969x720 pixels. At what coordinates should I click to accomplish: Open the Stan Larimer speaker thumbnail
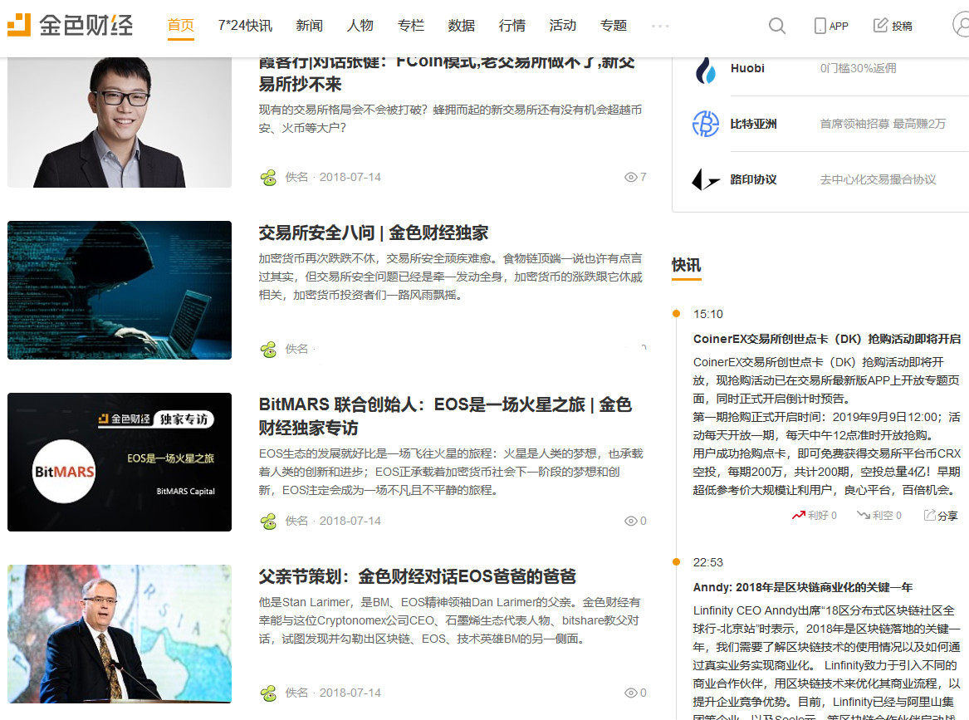point(120,634)
